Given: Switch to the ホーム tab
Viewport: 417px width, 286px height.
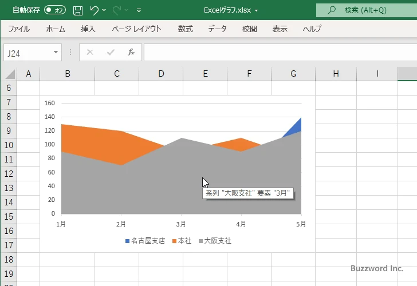Looking at the screenshot, I should pyautogui.click(x=56, y=29).
